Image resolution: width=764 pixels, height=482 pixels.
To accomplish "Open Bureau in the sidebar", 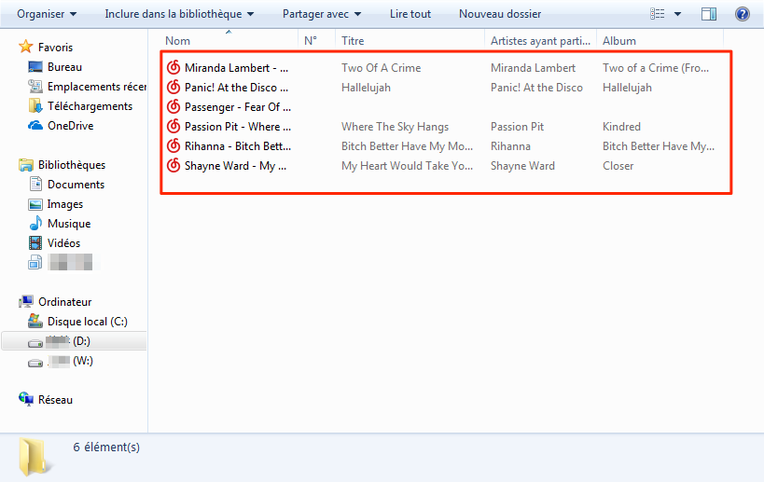I will [x=64, y=67].
